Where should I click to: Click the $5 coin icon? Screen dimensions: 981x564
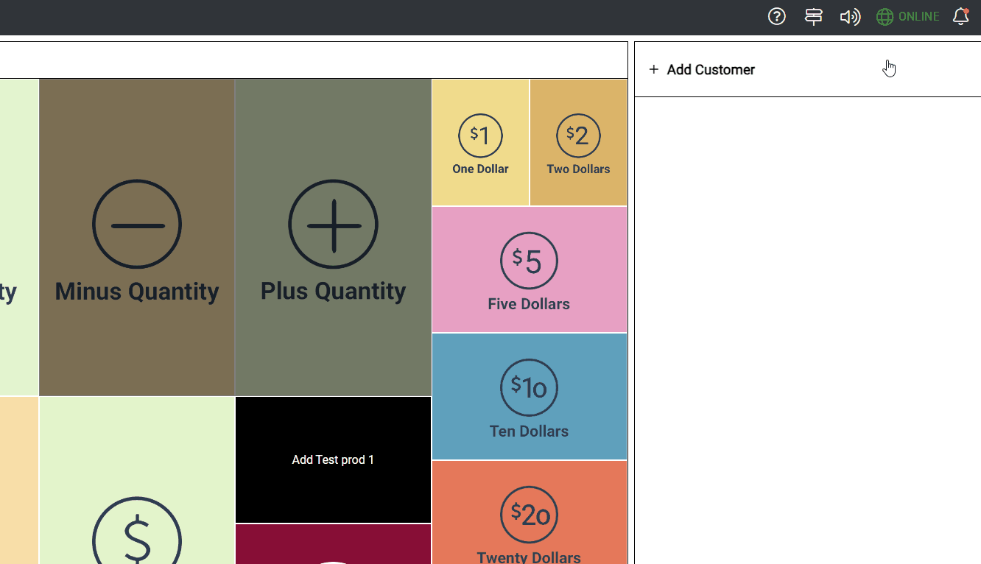point(529,261)
